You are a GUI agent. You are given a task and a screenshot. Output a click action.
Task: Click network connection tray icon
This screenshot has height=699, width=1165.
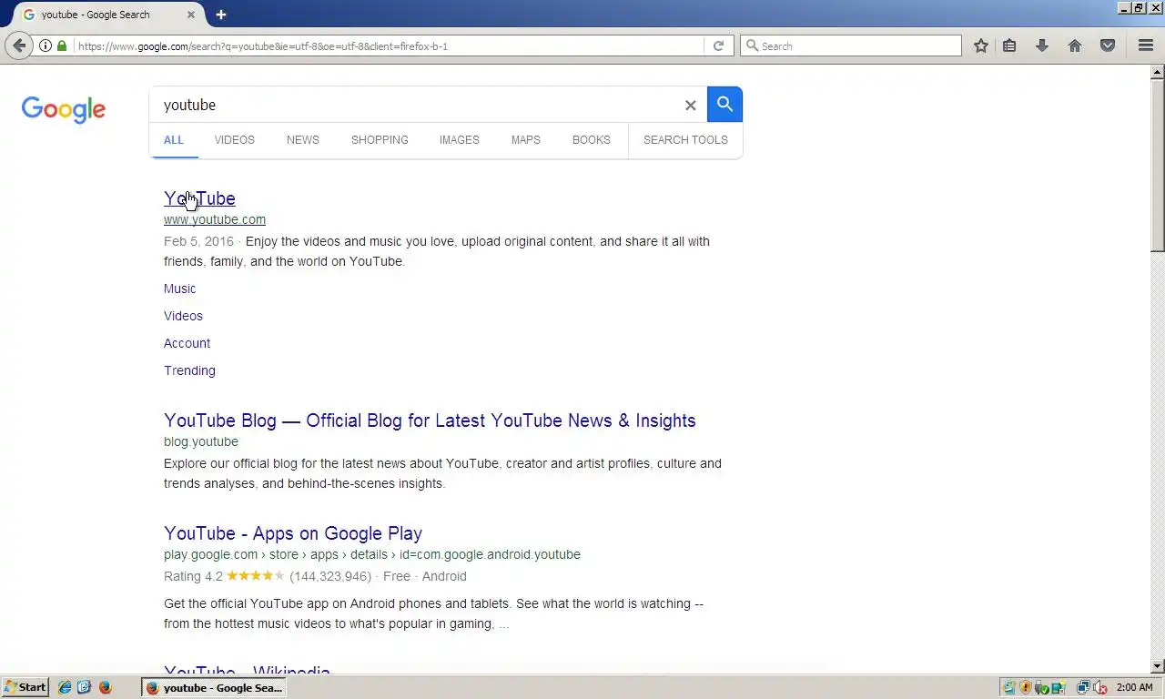click(1083, 687)
